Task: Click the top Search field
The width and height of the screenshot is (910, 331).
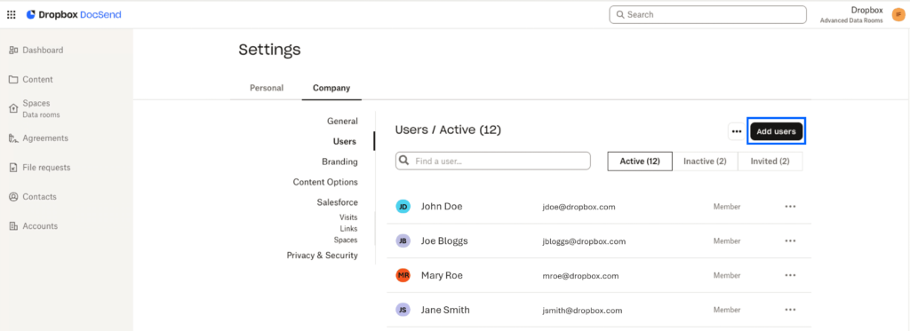Action: click(707, 14)
